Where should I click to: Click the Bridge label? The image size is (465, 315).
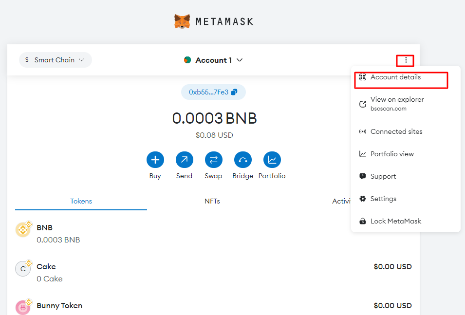point(243,176)
